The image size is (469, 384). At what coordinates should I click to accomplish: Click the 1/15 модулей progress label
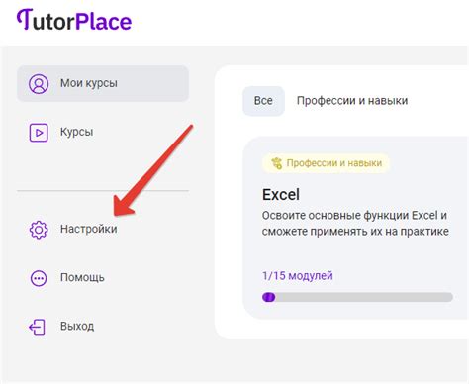298,276
